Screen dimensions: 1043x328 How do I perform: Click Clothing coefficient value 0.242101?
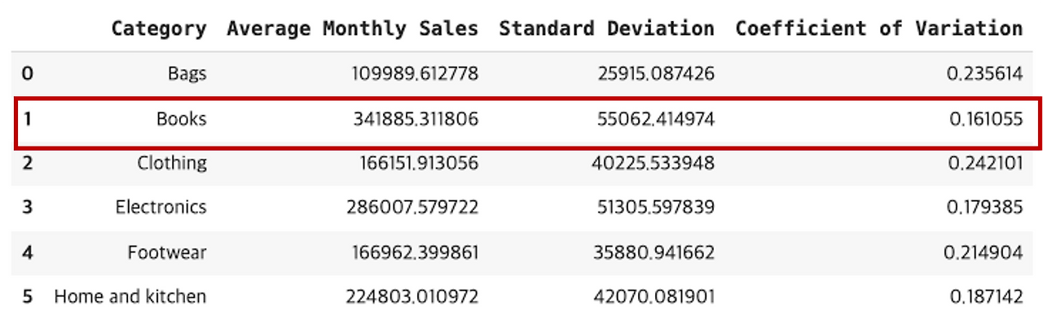[985, 163]
